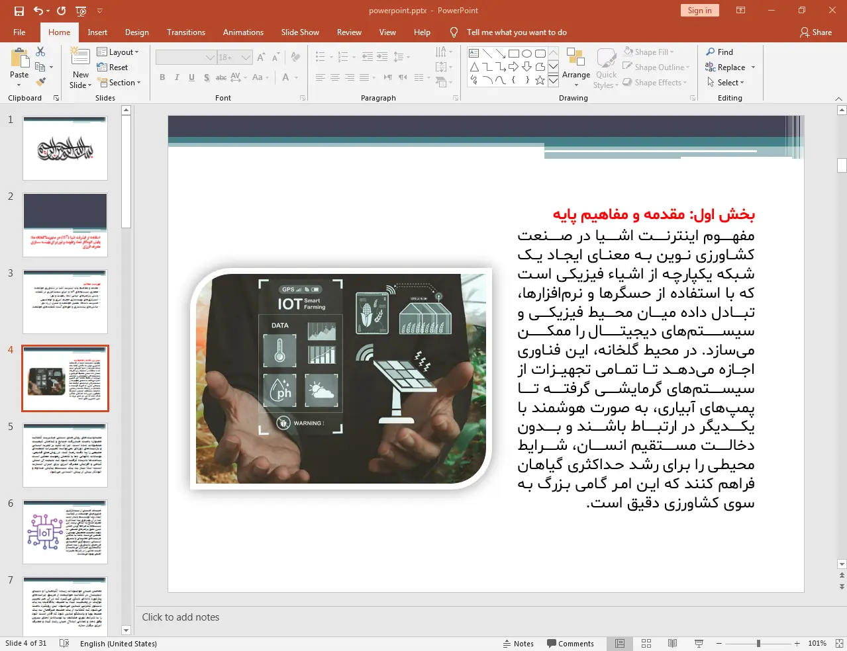Open the Layout dropdown
The width and height of the screenshot is (847, 651).
pos(118,52)
